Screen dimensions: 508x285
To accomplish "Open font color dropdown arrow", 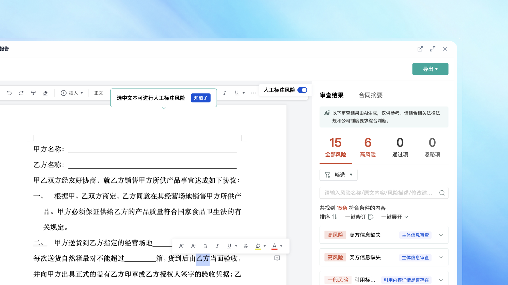I will pyautogui.click(x=281, y=246).
